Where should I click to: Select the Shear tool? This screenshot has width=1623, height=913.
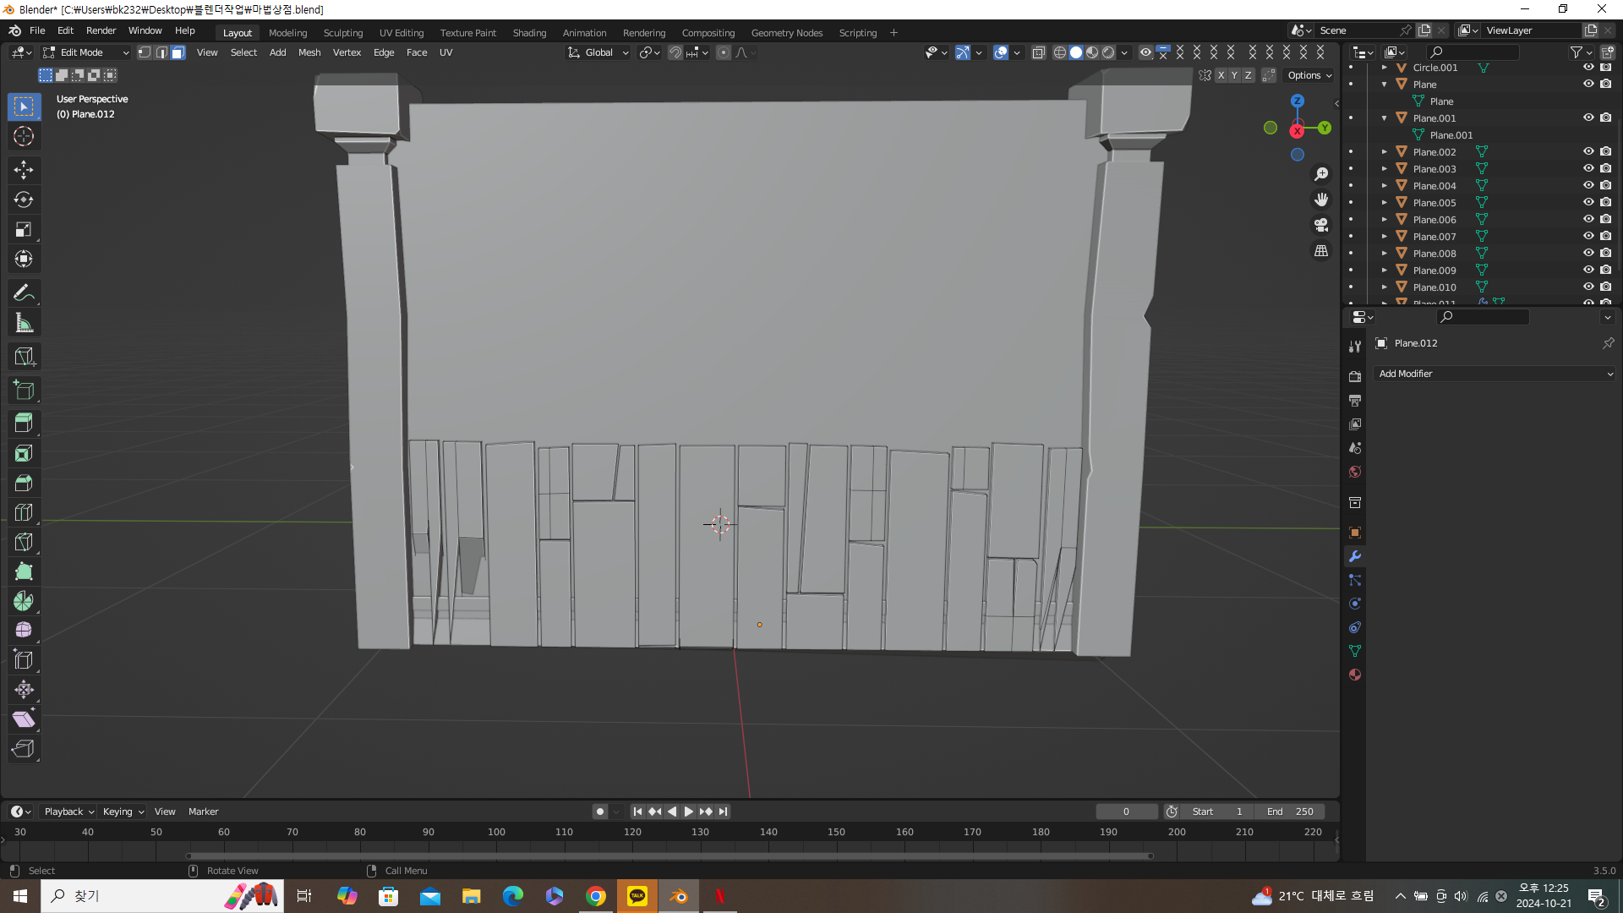[24, 719]
